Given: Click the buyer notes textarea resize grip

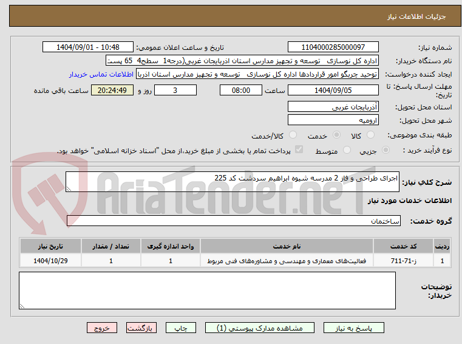Looking at the screenshot, I should pos(22,306).
